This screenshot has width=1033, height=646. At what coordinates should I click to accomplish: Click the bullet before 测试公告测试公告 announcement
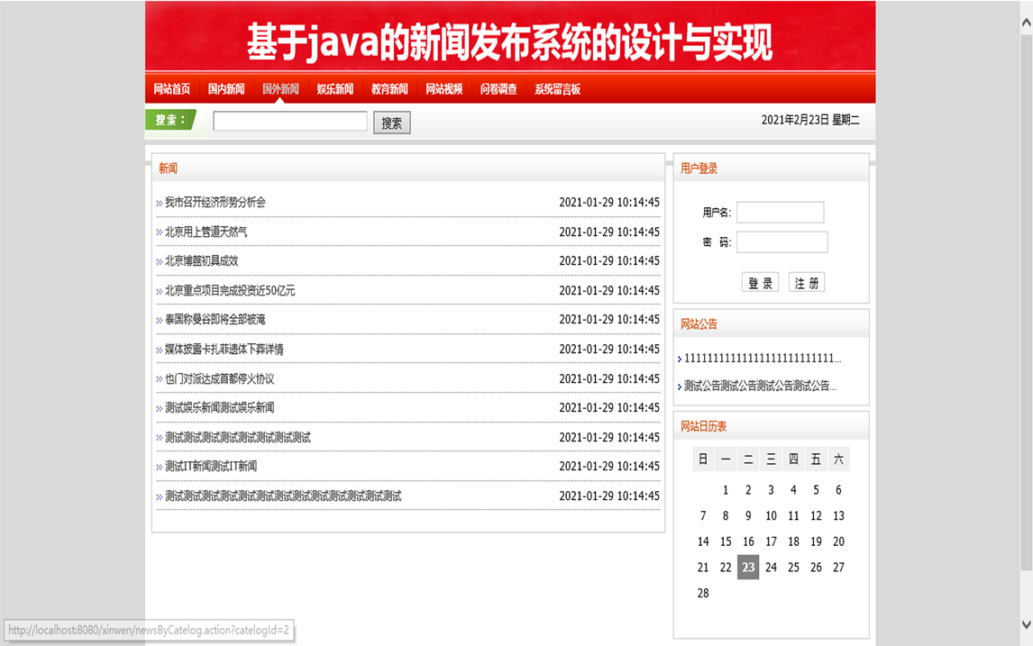coord(680,387)
